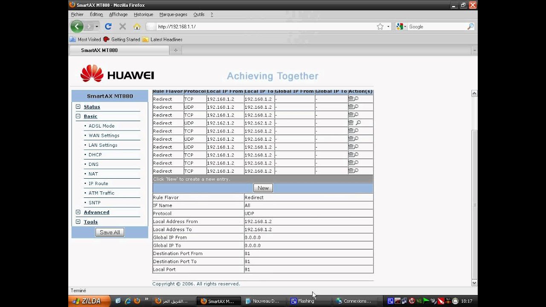This screenshot has width=546, height=307.
Task: Stop loading the page
Action: [x=122, y=26]
